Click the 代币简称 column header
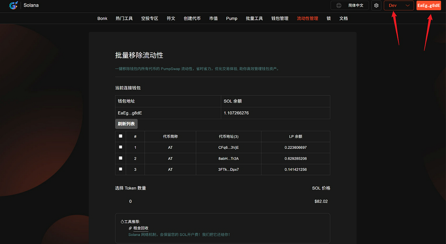Screen dimensions: 446x244 tap(170, 137)
